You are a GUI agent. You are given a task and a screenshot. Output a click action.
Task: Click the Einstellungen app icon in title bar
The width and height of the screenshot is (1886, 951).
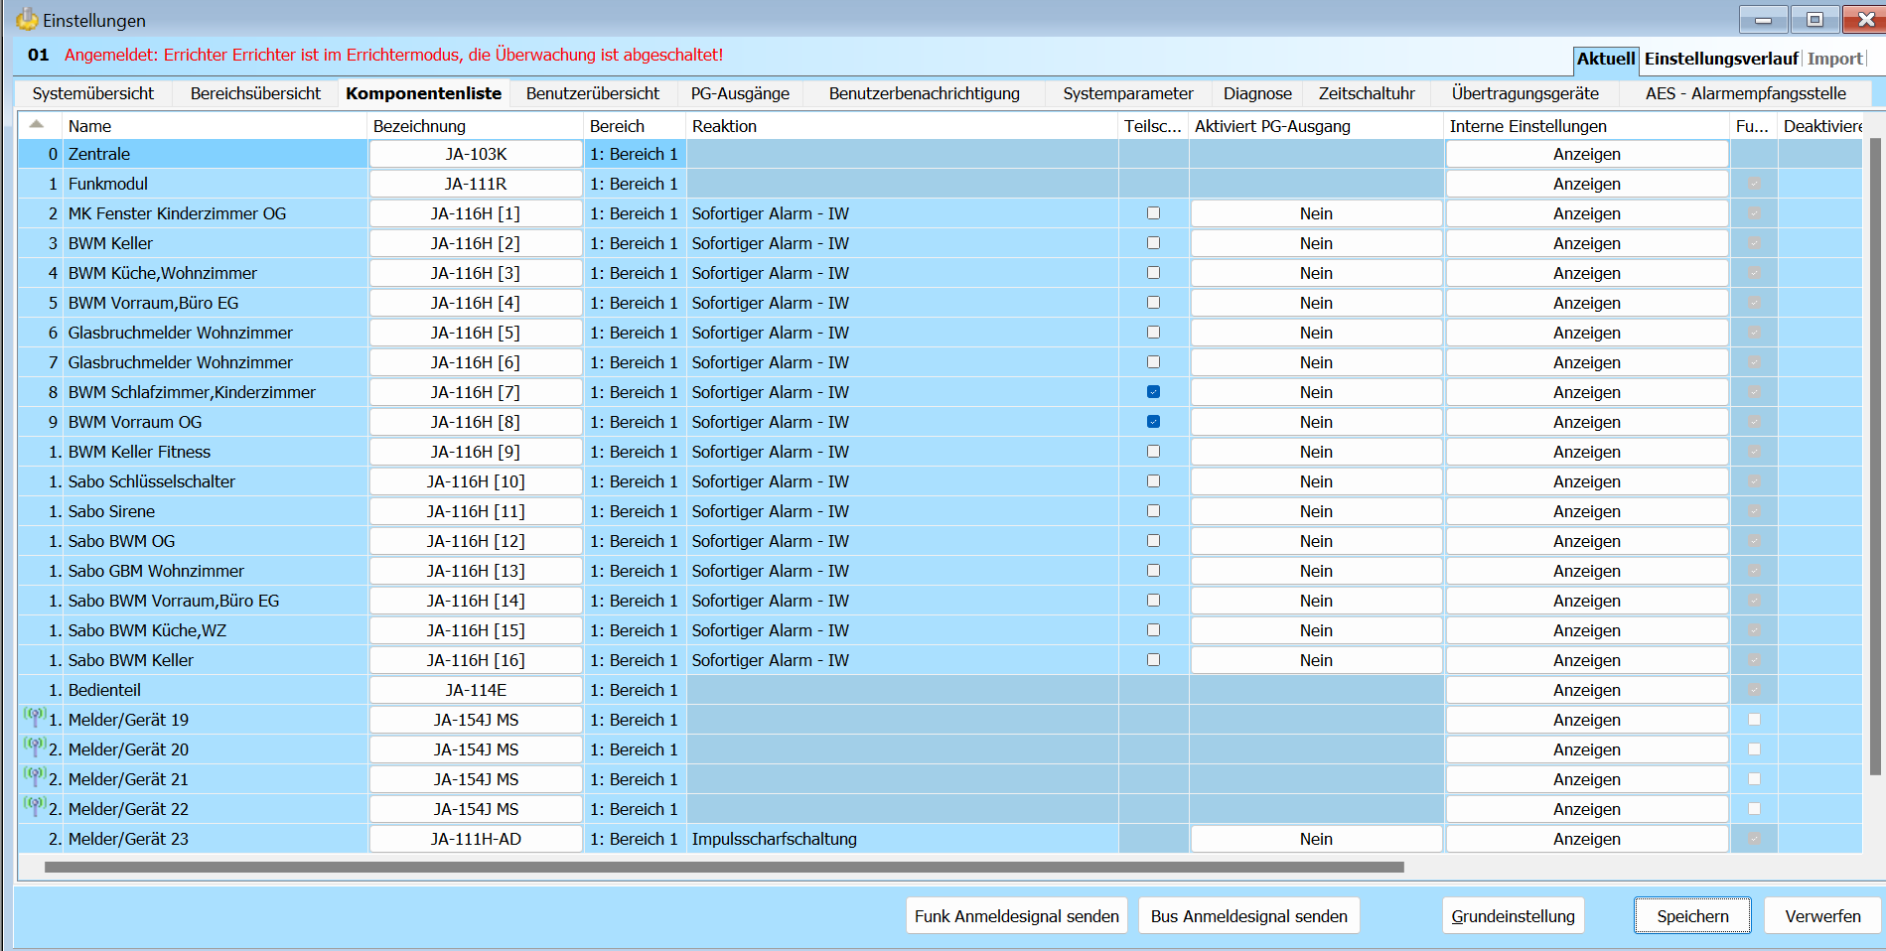(x=26, y=20)
